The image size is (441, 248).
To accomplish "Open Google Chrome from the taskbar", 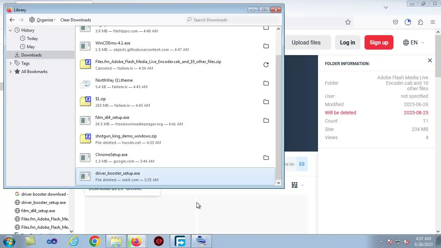I will coord(94,241).
